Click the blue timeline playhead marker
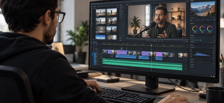 pos(151,45)
